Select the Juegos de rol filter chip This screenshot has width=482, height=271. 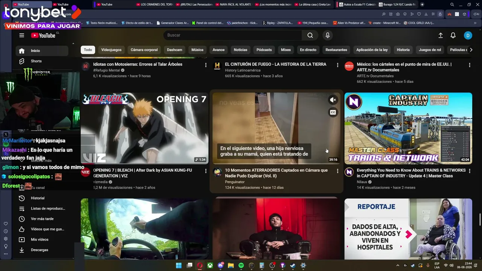point(430,50)
